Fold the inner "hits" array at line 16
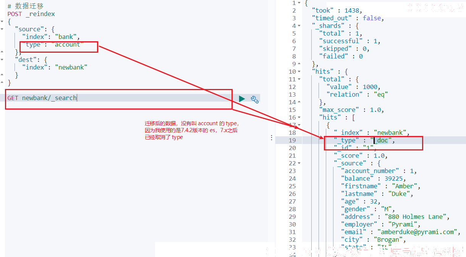Viewport: 466px width, 257px height. (x=299, y=117)
